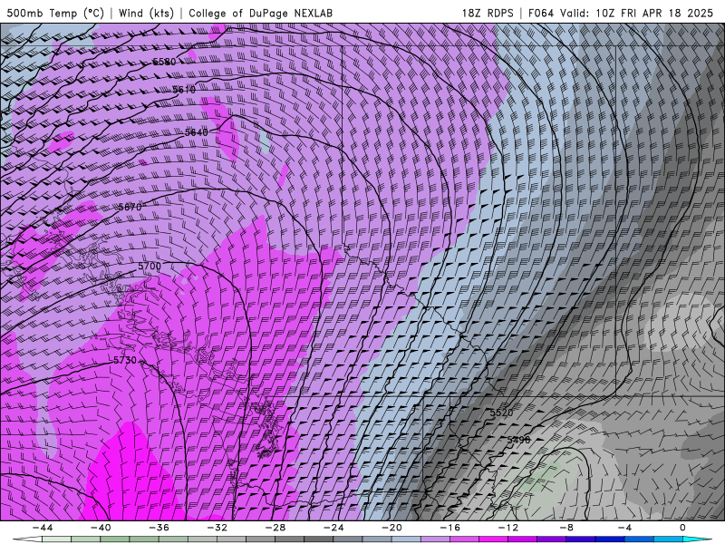Screen dimensions: 725x544
Task: Click the 5520 contour label
Action: pyautogui.click(x=501, y=413)
